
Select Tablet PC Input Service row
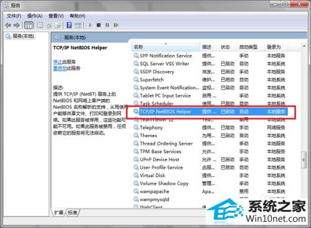pos(210,96)
